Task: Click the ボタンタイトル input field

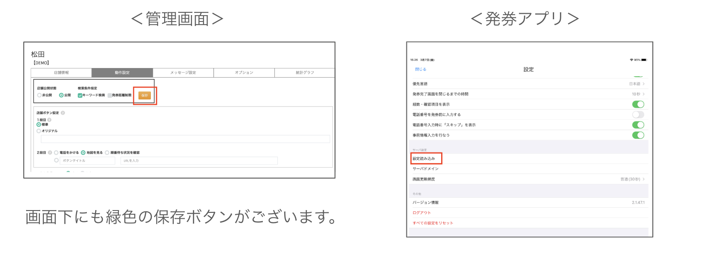Action: click(87, 161)
